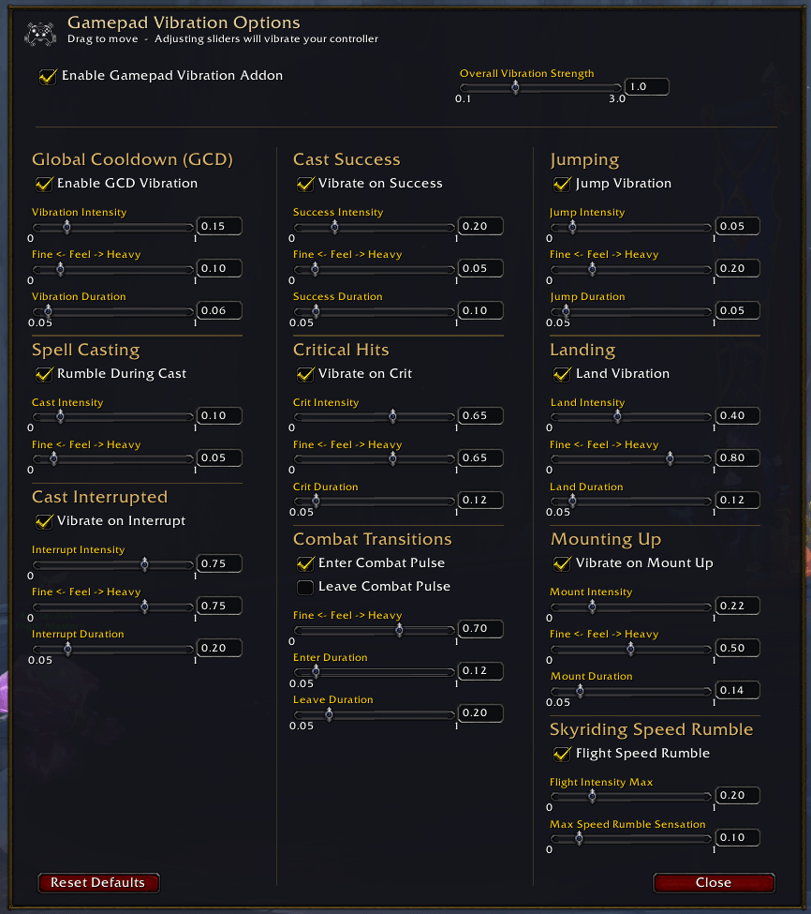Click the GCD Vibration Intensity value field
This screenshot has height=914, width=811.
219,226
